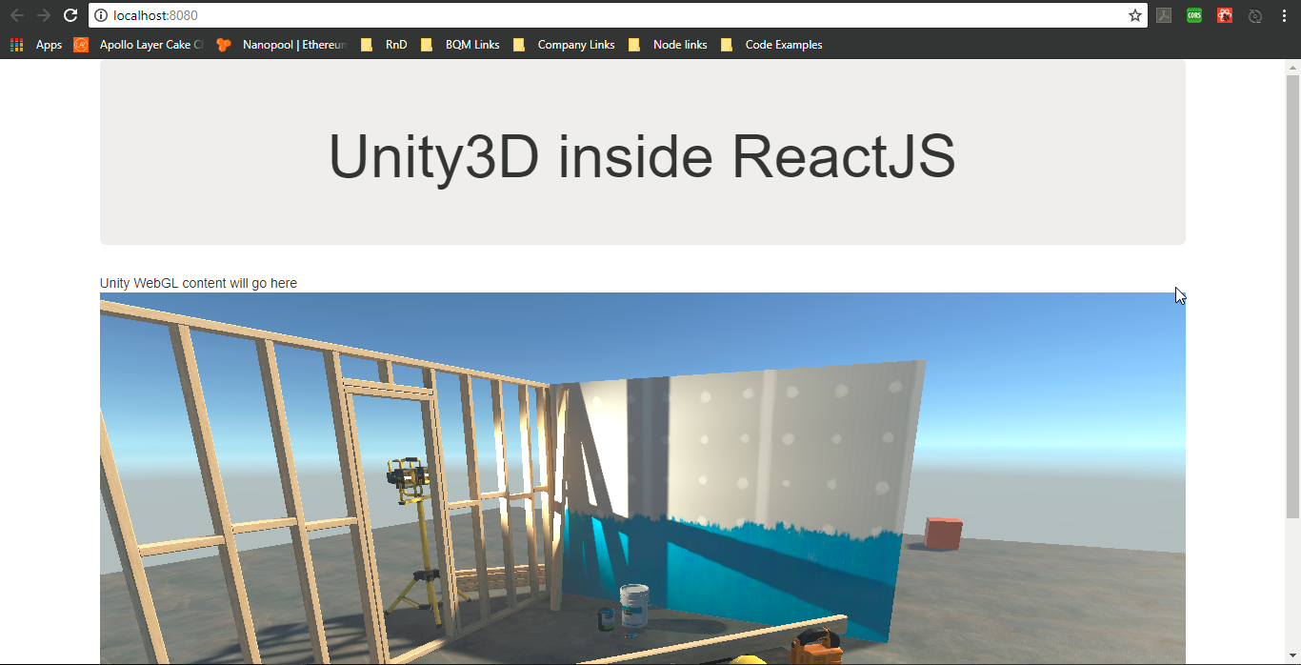Image resolution: width=1301 pixels, height=665 pixels.
Task: Click the RnD folder icon
Action: click(367, 45)
